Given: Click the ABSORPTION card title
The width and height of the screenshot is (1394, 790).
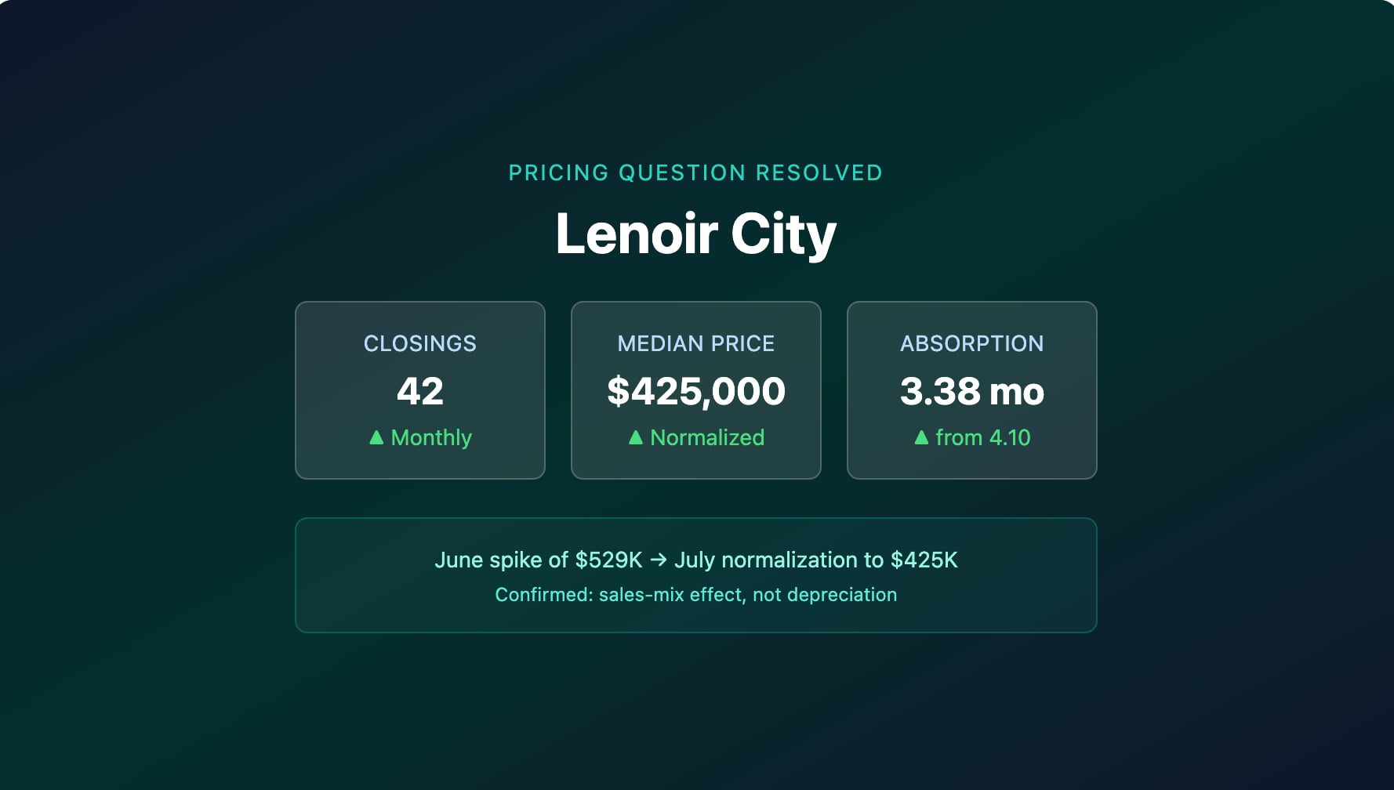Looking at the screenshot, I should tap(972, 343).
